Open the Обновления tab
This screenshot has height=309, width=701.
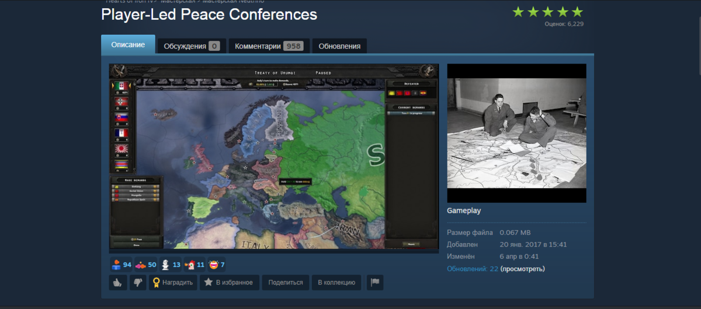(x=339, y=46)
